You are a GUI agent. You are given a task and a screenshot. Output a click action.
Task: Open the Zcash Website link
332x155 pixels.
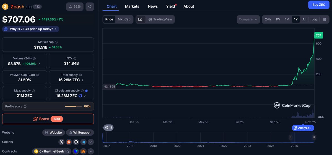[54, 133]
